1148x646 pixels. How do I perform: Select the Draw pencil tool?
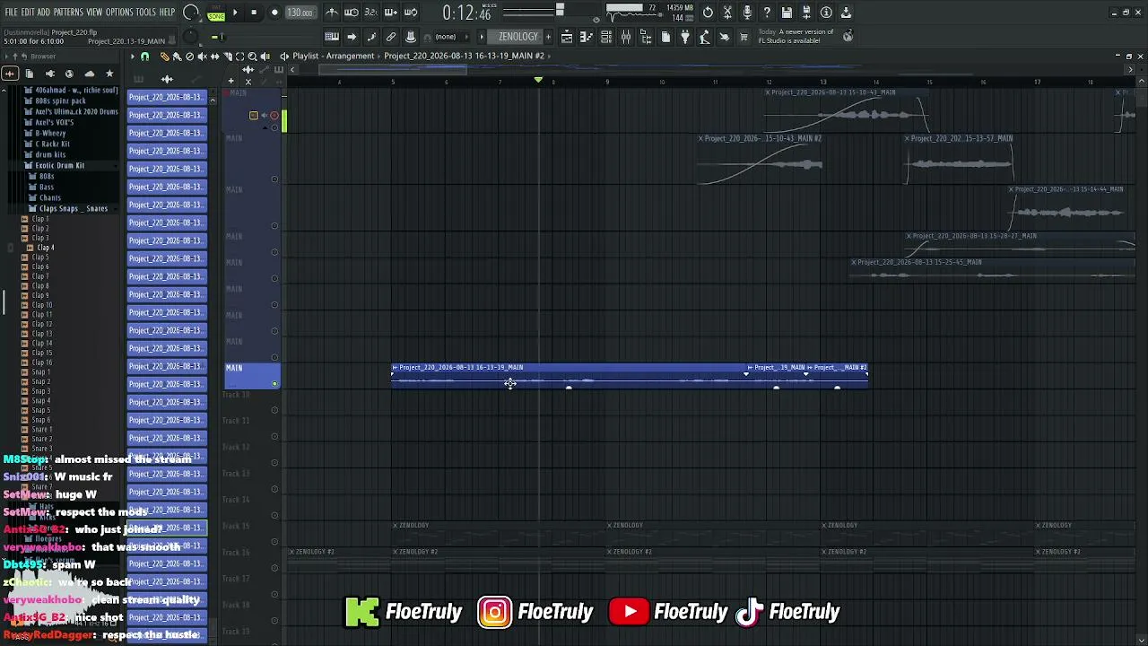(x=165, y=56)
